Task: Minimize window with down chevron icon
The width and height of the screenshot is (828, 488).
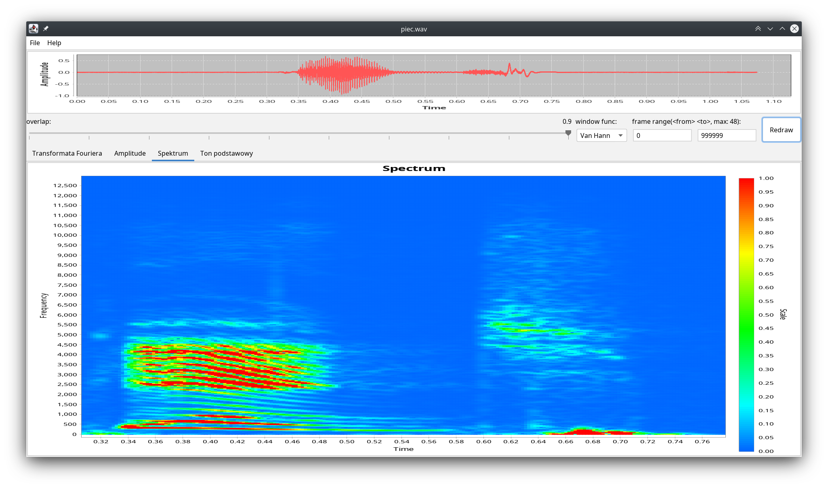Action: point(770,29)
